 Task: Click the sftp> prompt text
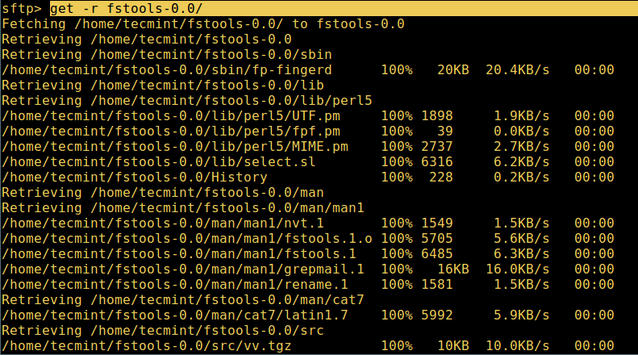(22, 9)
